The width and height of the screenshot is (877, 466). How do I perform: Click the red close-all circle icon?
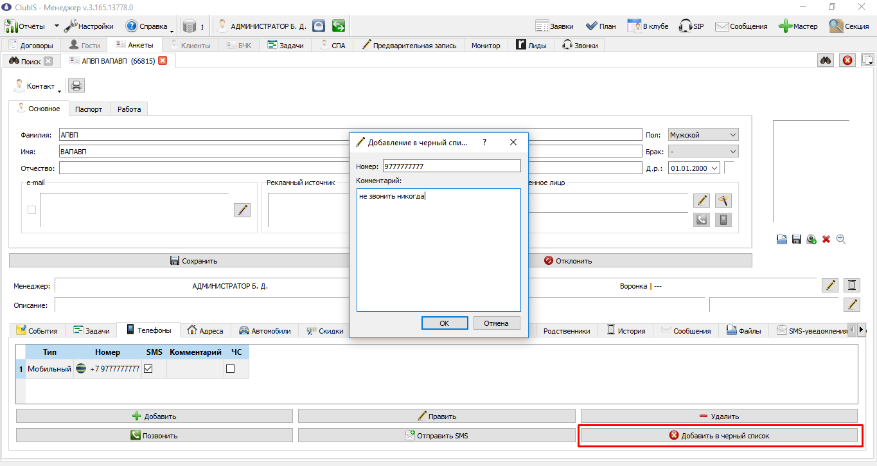point(847,60)
